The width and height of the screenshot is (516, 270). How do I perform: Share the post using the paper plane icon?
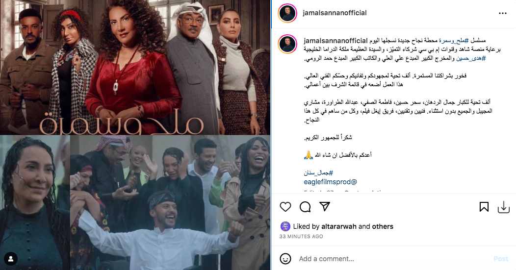click(325, 206)
